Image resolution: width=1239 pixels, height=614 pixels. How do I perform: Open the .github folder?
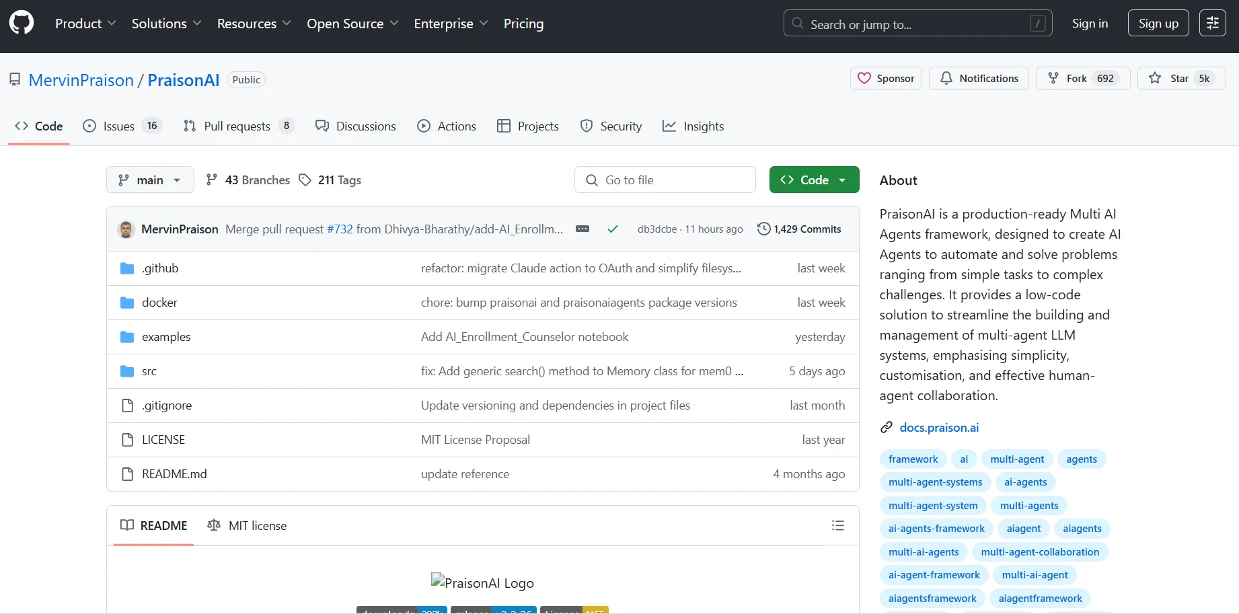click(x=160, y=268)
